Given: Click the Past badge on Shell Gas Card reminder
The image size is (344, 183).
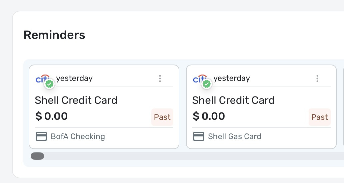Looking at the screenshot, I should (x=320, y=117).
